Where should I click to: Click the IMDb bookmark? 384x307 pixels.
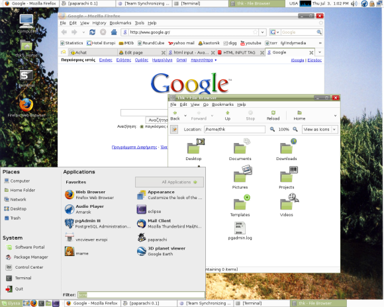[126, 43]
